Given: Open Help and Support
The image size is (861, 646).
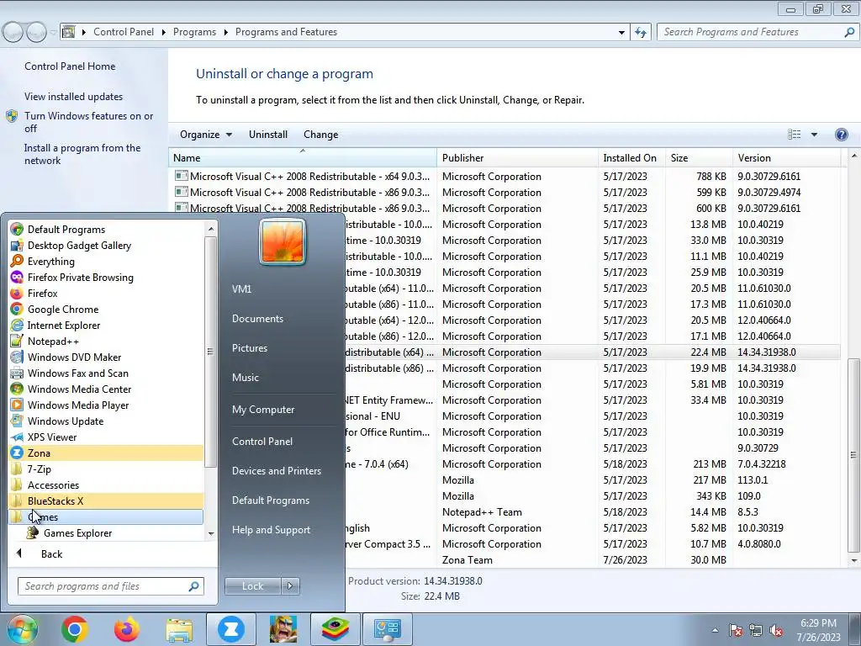Looking at the screenshot, I should coord(271,530).
